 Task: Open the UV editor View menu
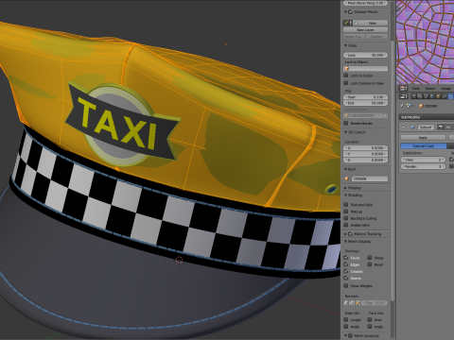pos(415,89)
